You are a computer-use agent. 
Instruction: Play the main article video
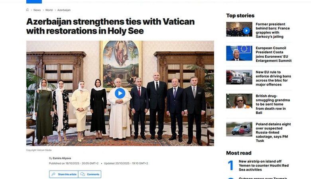[120, 93]
